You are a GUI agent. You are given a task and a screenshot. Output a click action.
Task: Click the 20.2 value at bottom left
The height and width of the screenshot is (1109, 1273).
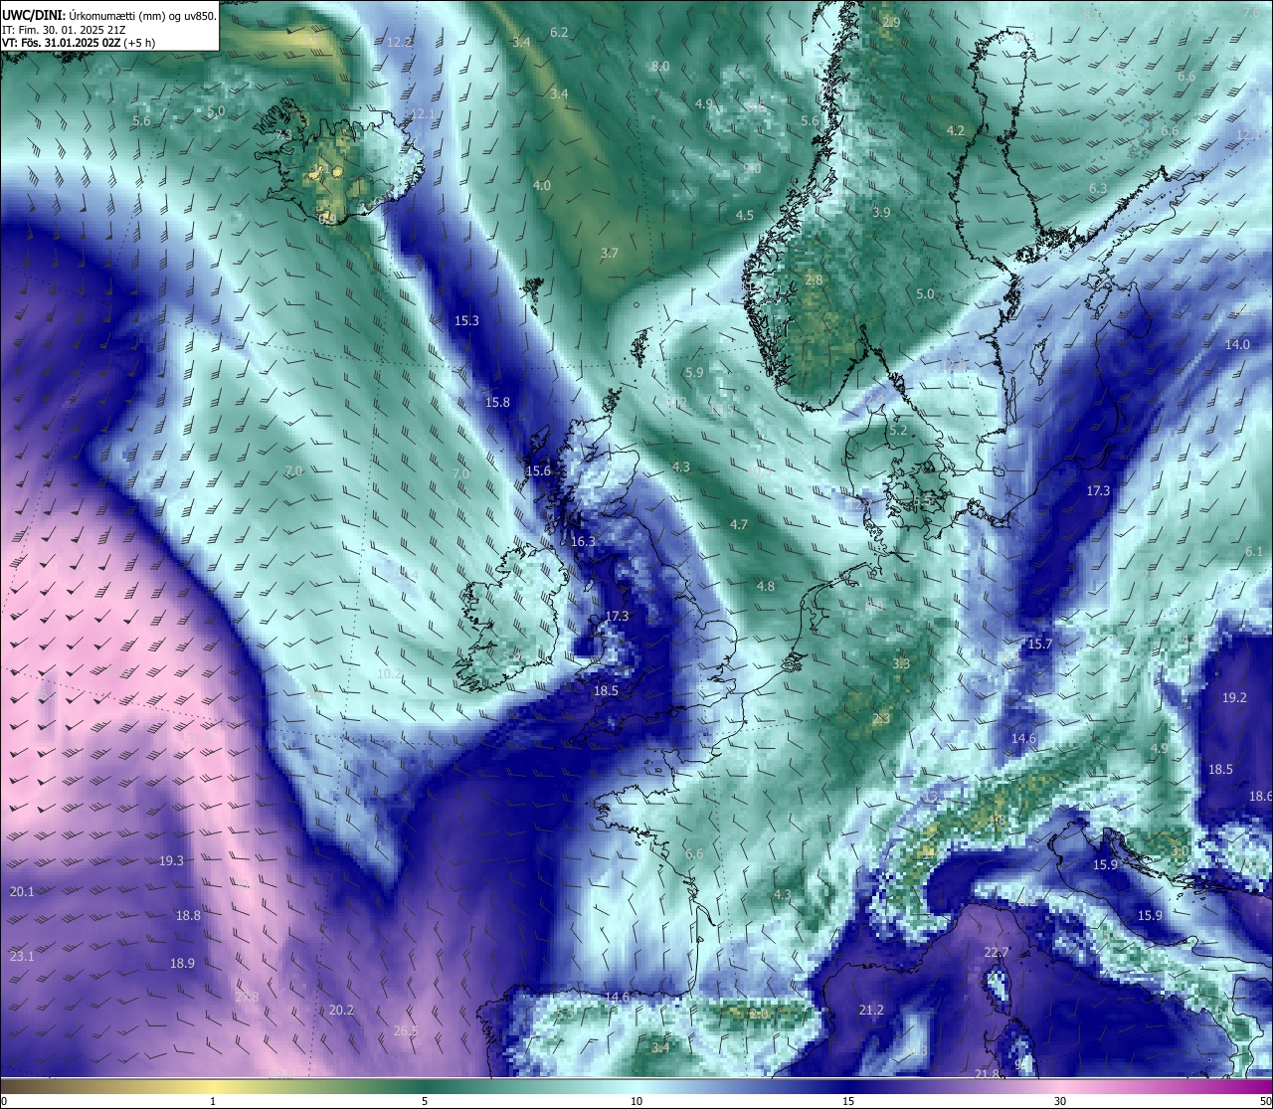tap(341, 1010)
